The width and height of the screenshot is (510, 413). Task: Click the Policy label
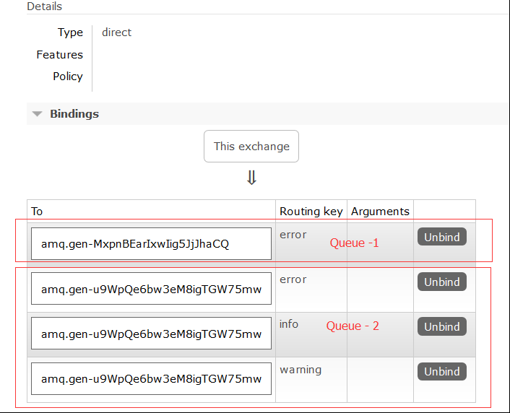pos(68,77)
